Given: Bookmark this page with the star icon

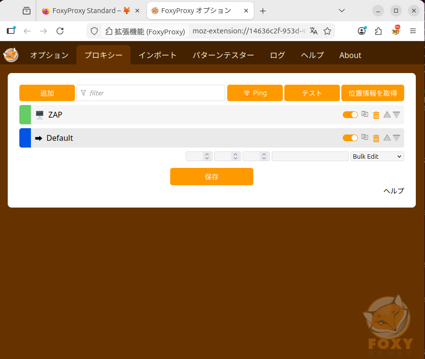Looking at the screenshot, I should pos(327,31).
